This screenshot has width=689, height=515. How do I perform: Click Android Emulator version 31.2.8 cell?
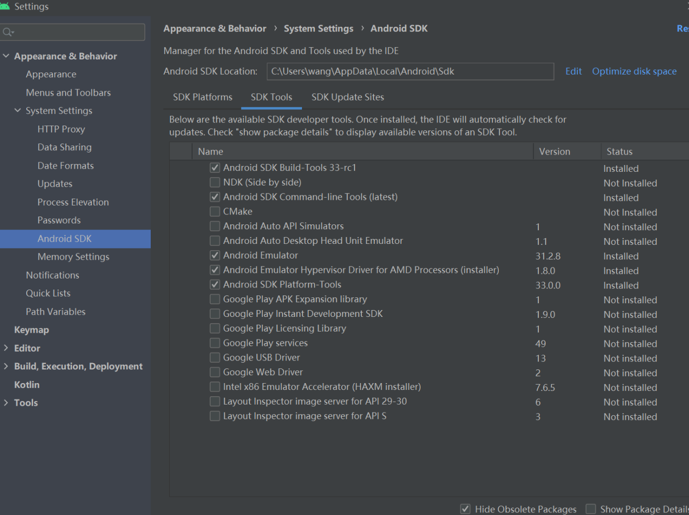pos(548,256)
